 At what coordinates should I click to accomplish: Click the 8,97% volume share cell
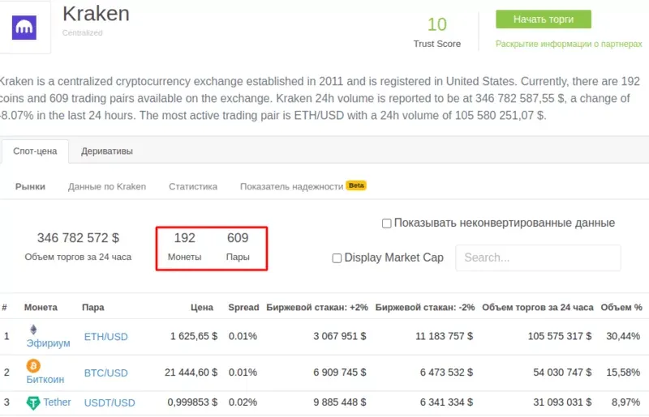pyautogui.click(x=625, y=402)
